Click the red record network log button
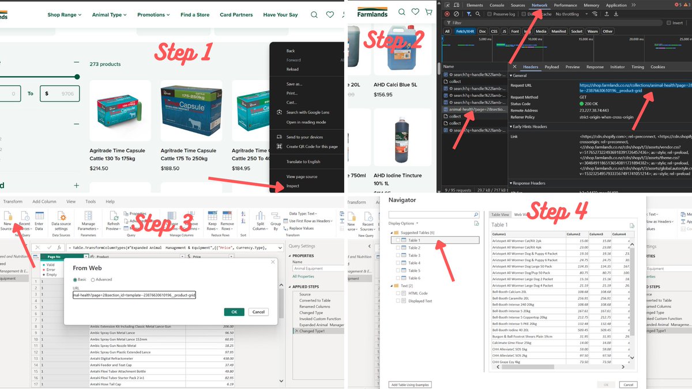 [x=447, y=14]
